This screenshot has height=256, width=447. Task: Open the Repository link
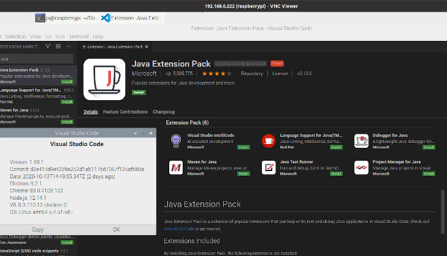(252, 73)
